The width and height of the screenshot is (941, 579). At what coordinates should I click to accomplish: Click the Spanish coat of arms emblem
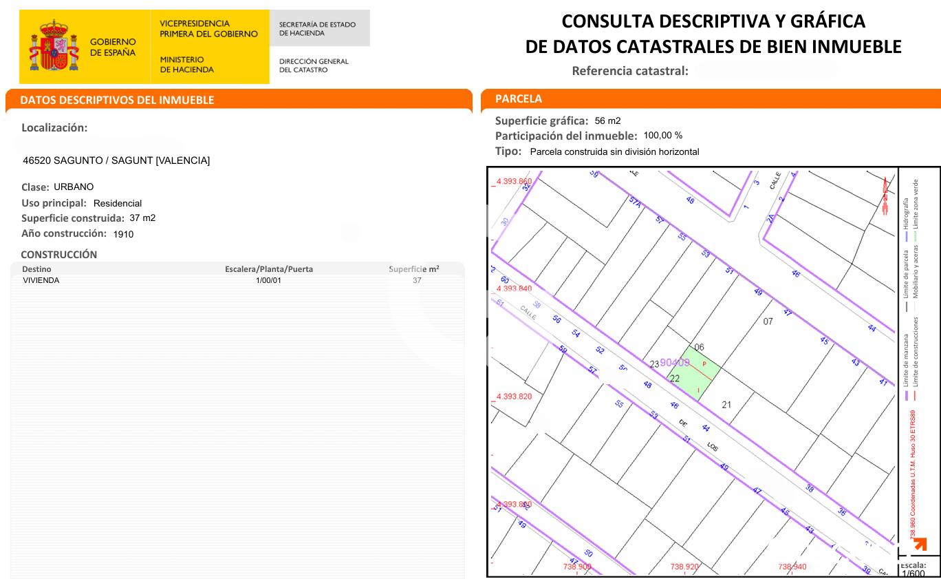tap(54, 46)
